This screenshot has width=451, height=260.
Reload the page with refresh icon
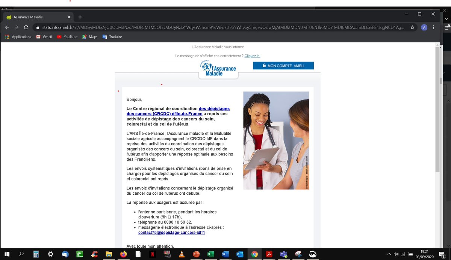pos(26,27)
